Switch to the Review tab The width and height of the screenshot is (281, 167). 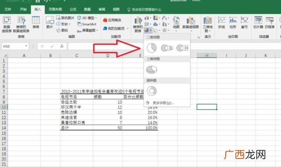click(x=101, y=9)
